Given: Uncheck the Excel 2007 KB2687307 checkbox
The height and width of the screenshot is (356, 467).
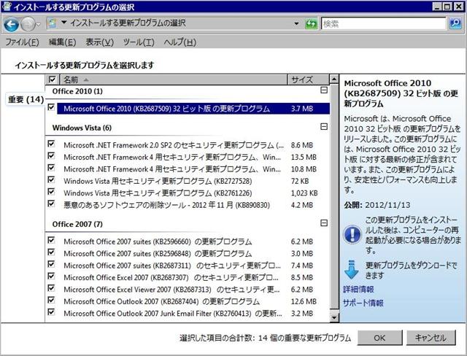Looking at the screenshot, I should 51,276.
